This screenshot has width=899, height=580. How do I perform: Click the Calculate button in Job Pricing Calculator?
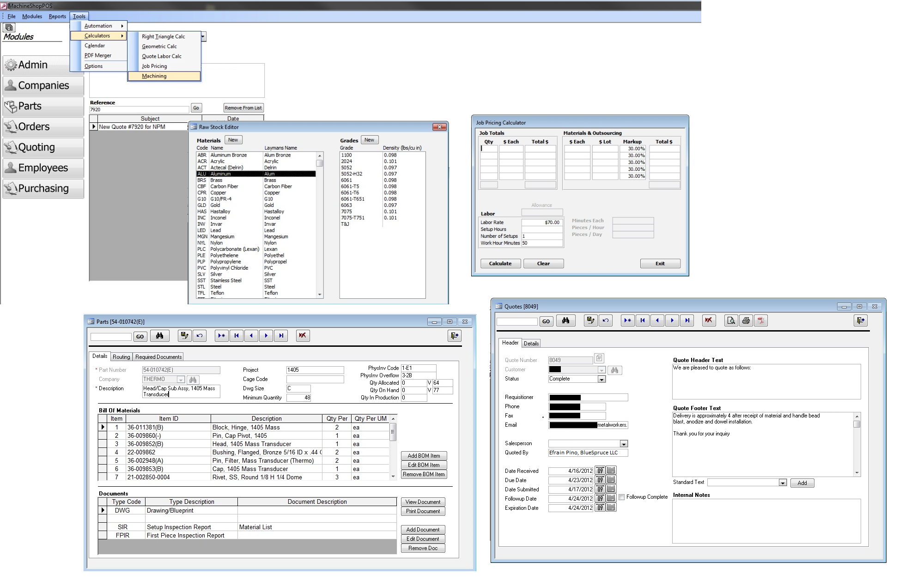tap(500, 263)
